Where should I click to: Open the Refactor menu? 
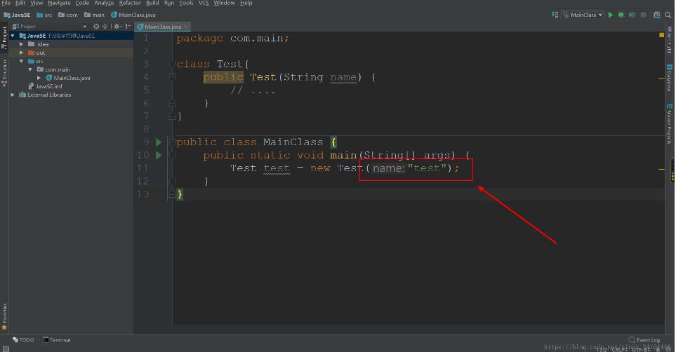coord(130,3)
